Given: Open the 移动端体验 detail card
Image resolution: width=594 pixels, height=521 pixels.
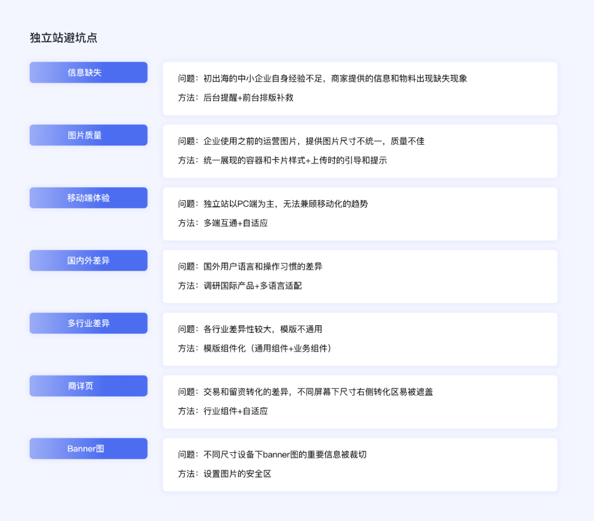Looking at the screenshot, I should 360,213.
